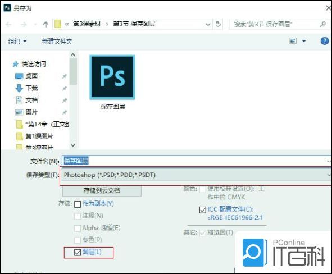Refresh the current folder listing
The image size is (332, 274).
pyautogui.click(x=218, y=24)
